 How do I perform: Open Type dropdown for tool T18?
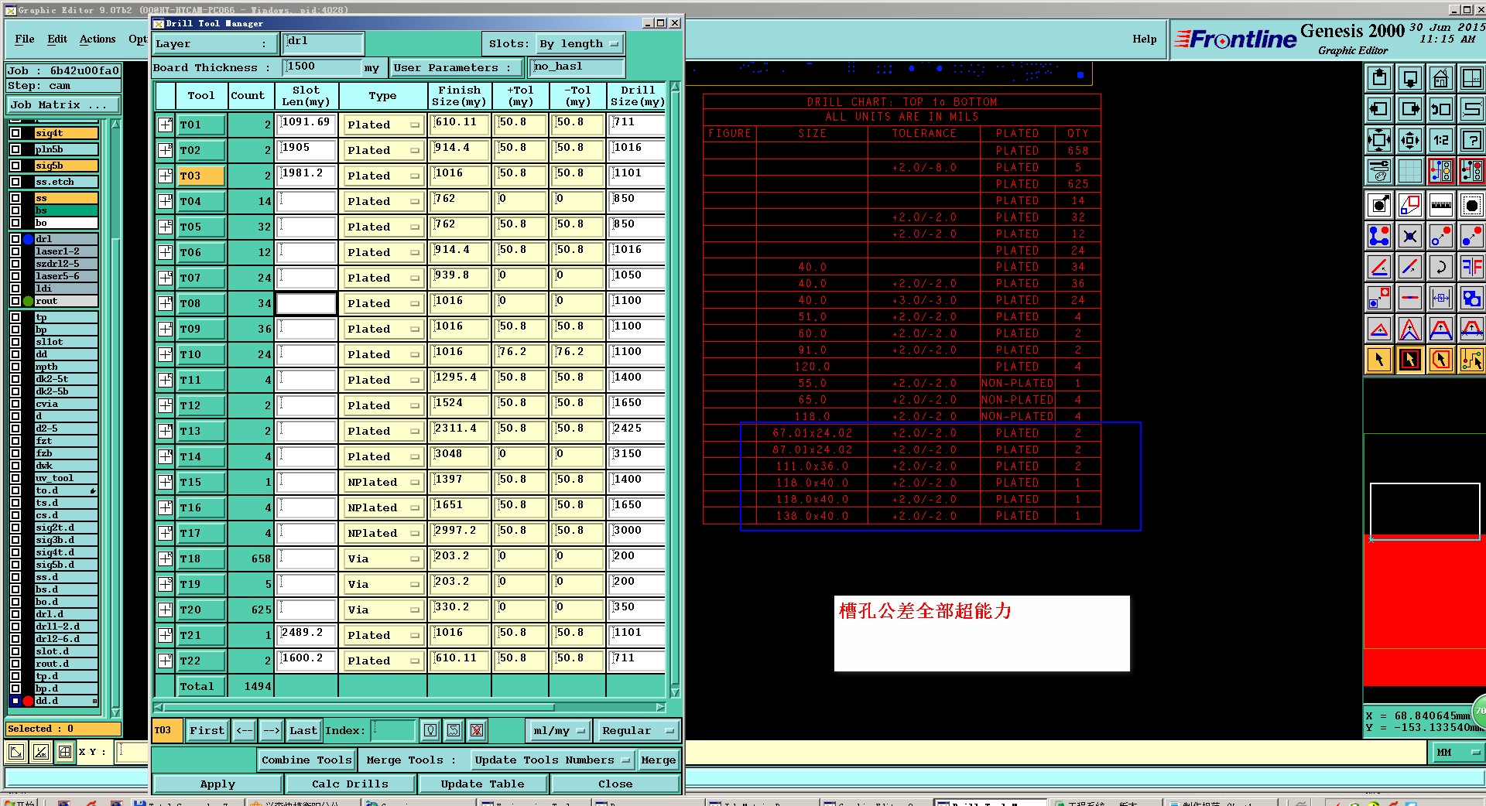point(382,558)
